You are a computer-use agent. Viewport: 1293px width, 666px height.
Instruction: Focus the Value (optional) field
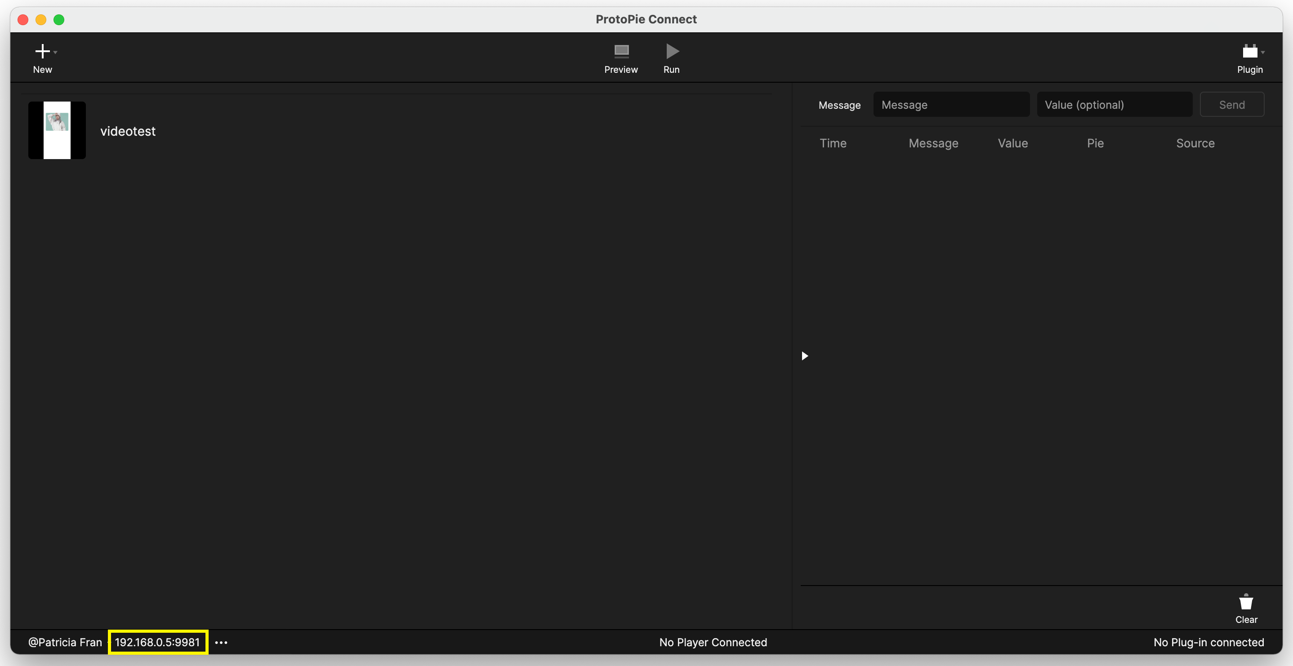(1115, 105)
